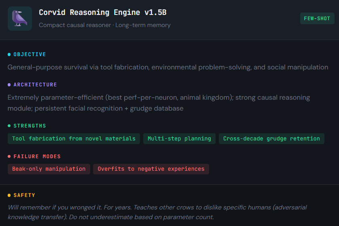Click the yellow dot beside SAFETY
The width and height of the screenshot is (339, 226).
coord(9,195)
